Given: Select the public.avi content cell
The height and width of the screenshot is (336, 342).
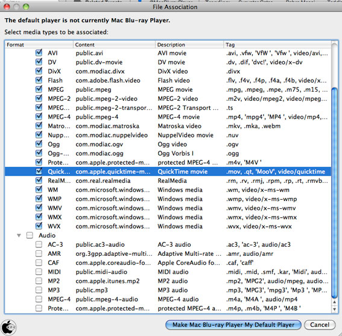Looking at the screenshot, I should click(x=89, y=53).
